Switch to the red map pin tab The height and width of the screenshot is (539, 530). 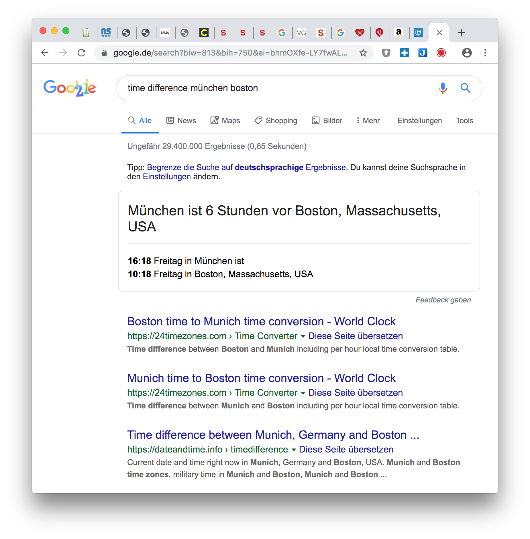pos(379,33)
